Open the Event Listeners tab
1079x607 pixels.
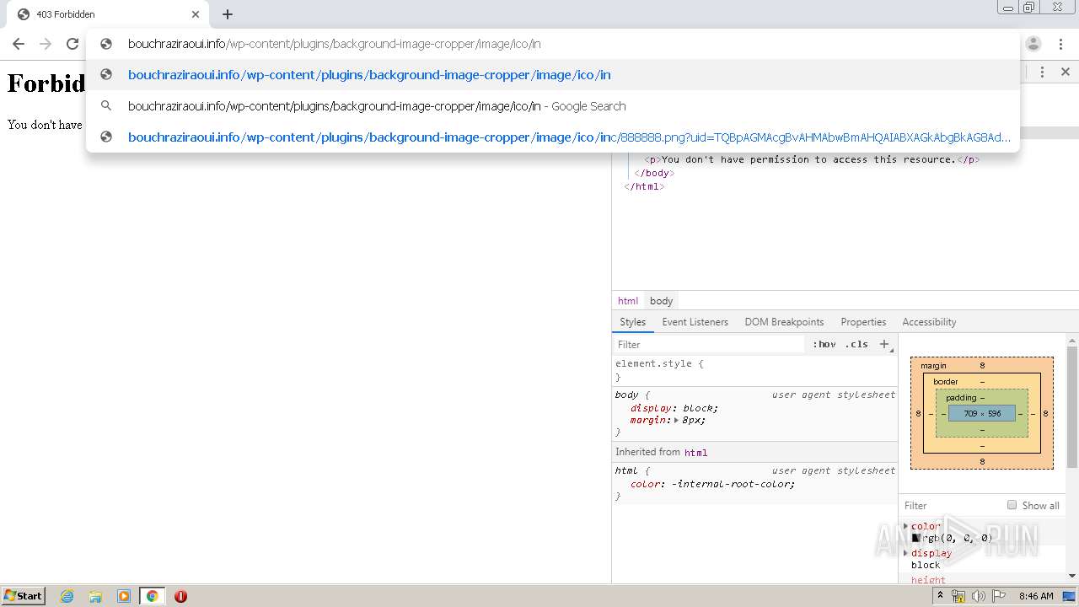coord(695,322)
